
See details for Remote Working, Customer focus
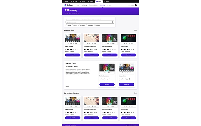coord(128,55)
